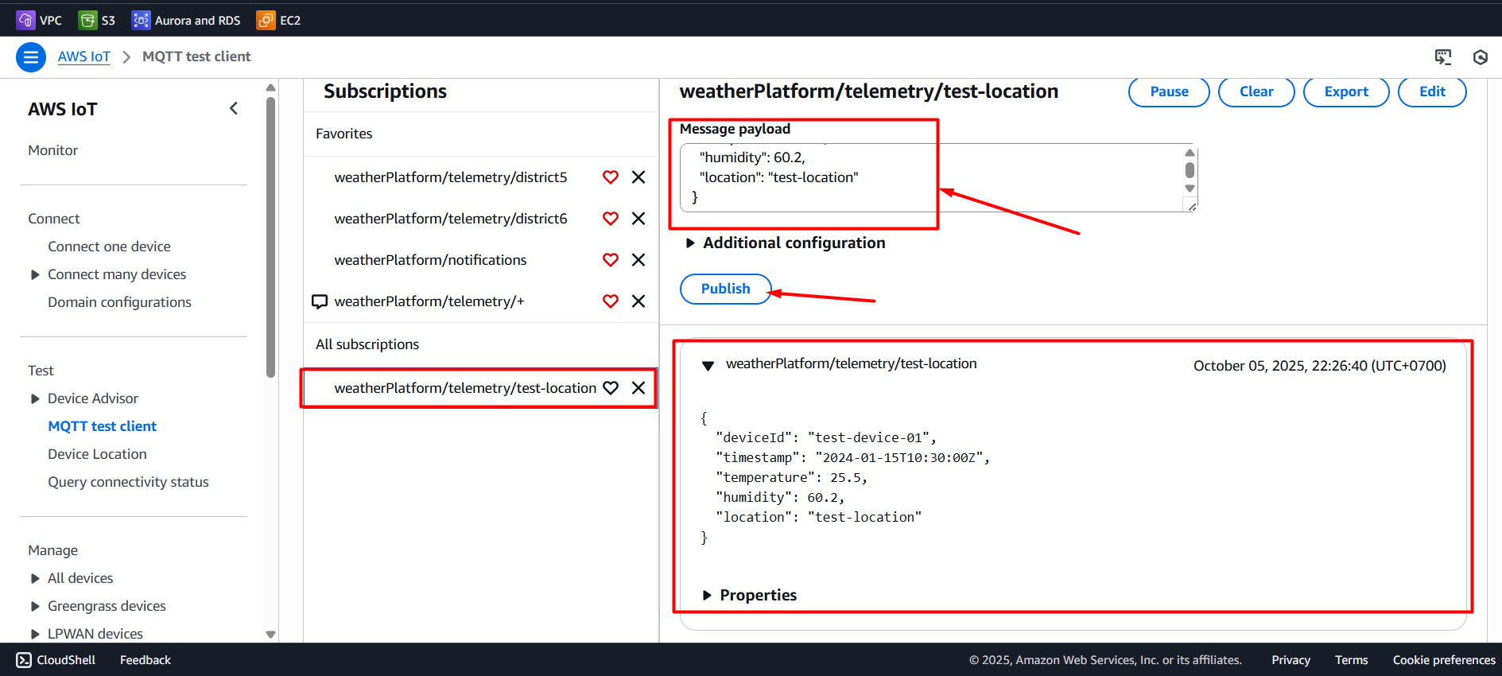The width and height of the screenshot is (1502, 676).
Task: Open the hamburger navigation menu icon
Action: 31,57
